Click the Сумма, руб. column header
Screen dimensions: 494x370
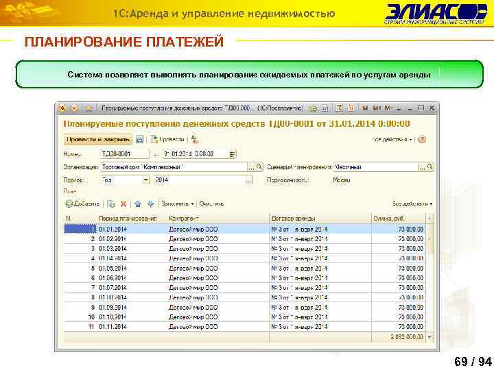398,219
